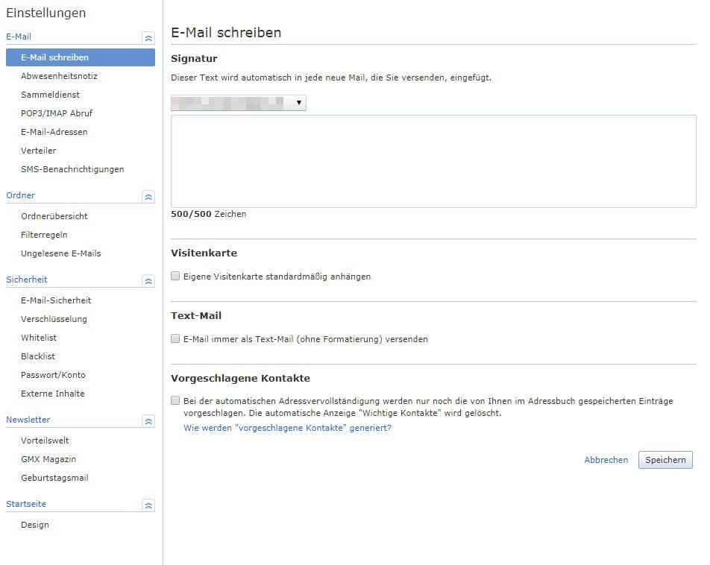Open Ungelesene E-Mails settings
Viewport: 710px width, 565px height.
pyautogui.click(x=60, y=253)
